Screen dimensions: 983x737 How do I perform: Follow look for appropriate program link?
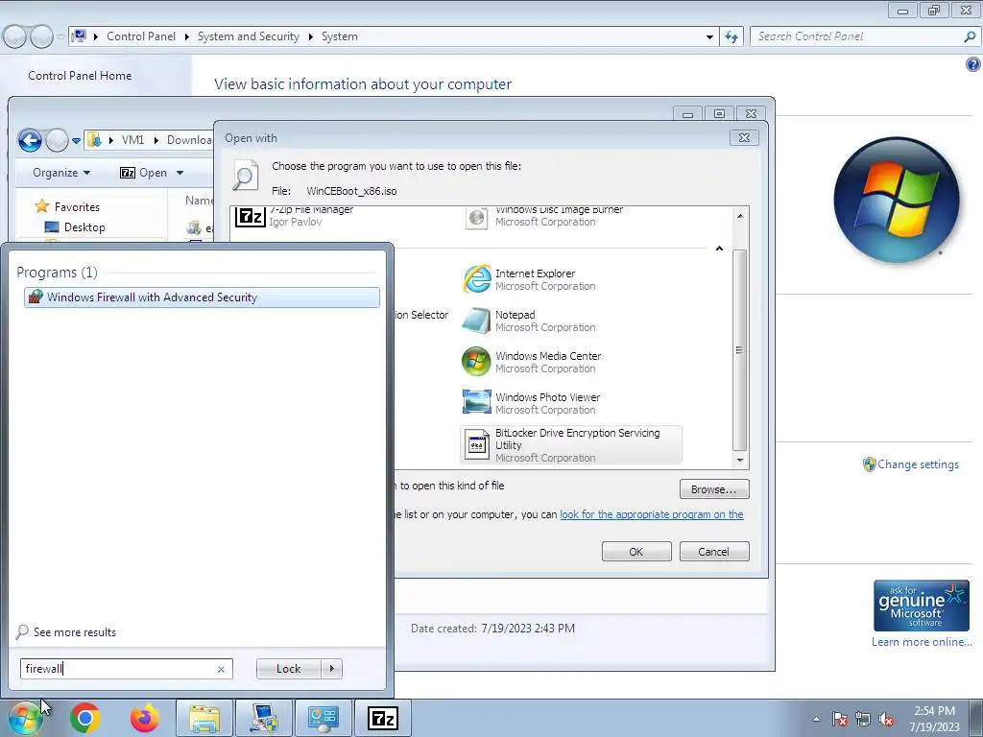652,514
